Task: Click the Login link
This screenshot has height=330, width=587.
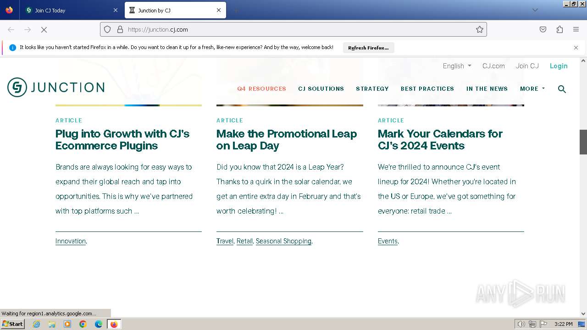Action: click(x=559, y=66)
